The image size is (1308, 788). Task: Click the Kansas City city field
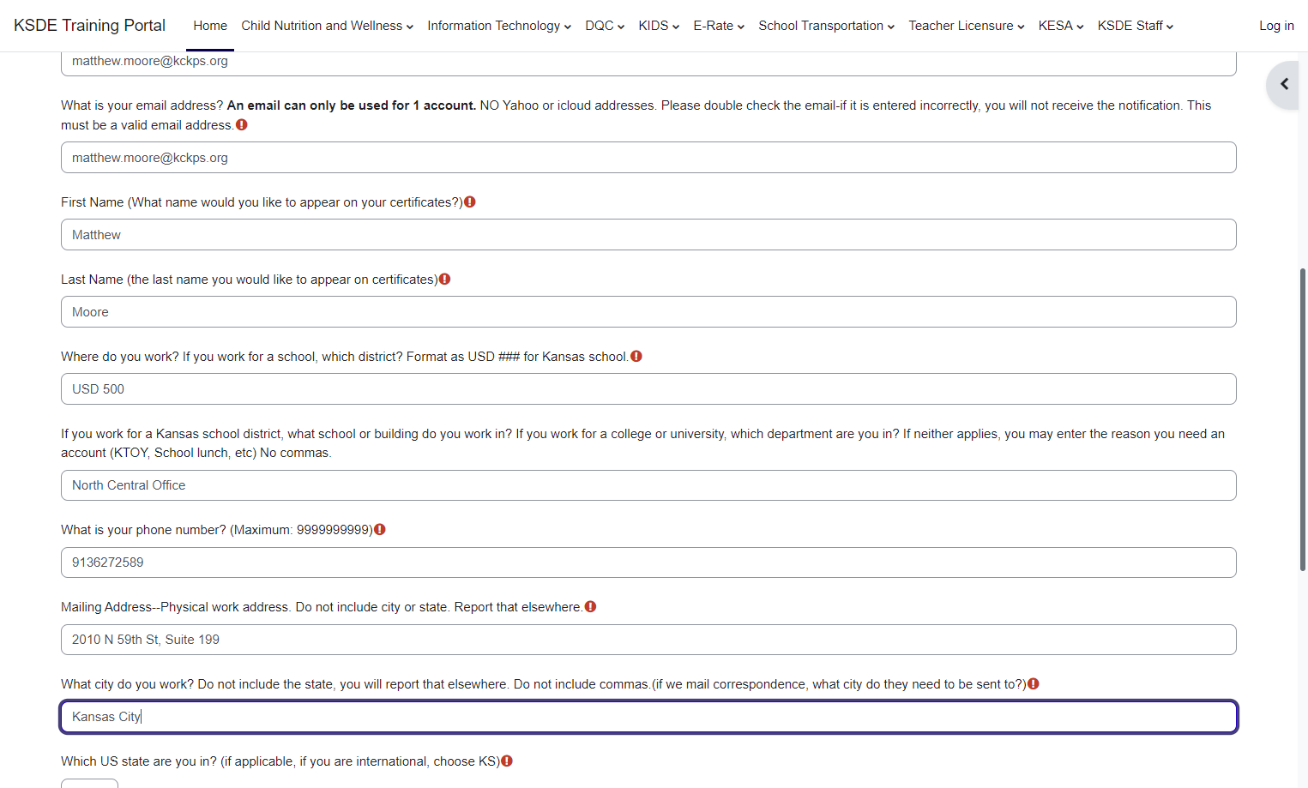coord(648,717)
